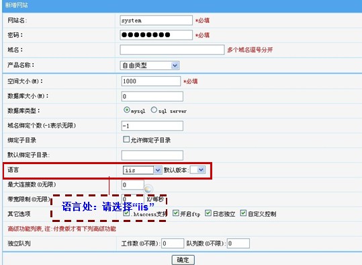Click the 最大连接数 input field
This screenshot has height=265, width=362.
click(133, 185)
